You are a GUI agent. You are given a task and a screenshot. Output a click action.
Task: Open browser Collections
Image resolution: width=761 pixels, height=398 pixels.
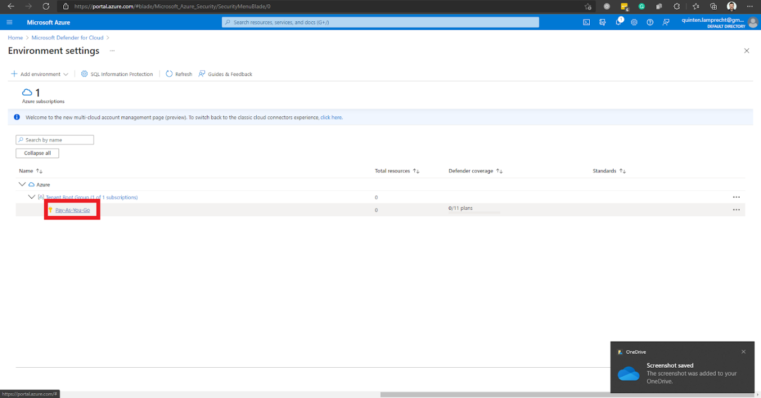714,6
